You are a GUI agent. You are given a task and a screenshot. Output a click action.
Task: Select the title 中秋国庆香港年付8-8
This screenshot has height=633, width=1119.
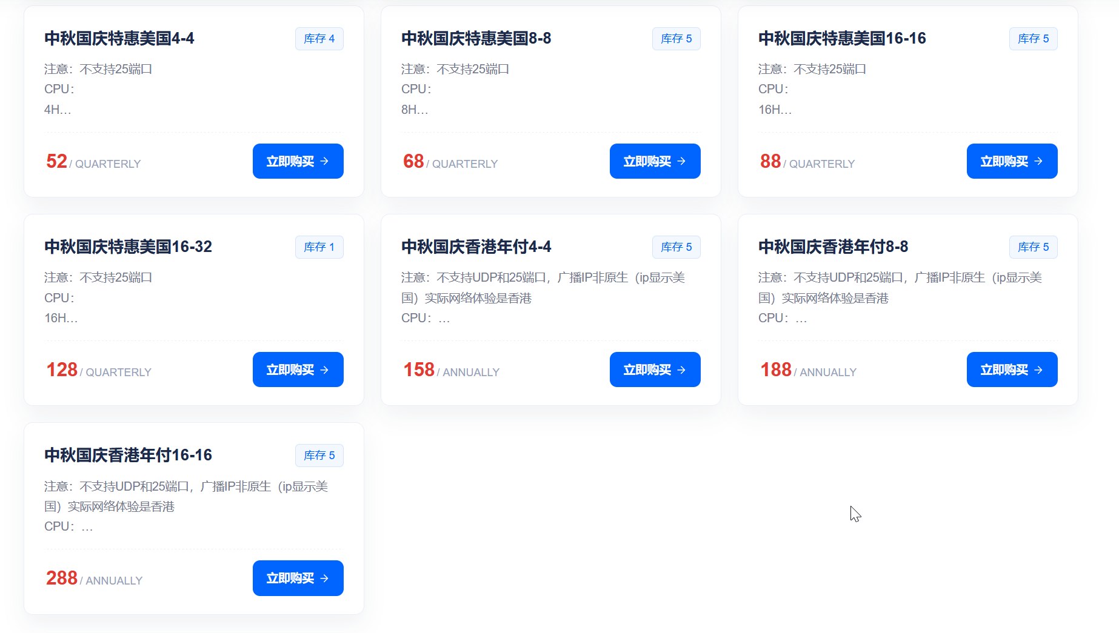coord(833,247)
